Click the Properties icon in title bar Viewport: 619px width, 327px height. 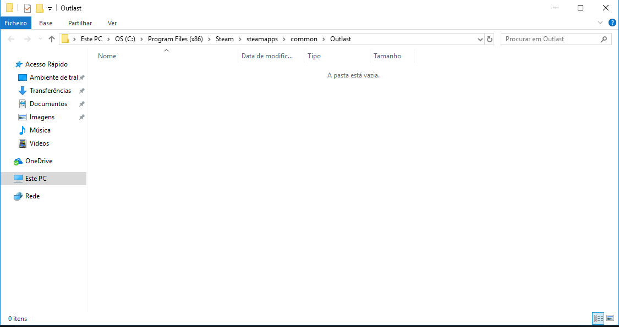tap(28, 8)
